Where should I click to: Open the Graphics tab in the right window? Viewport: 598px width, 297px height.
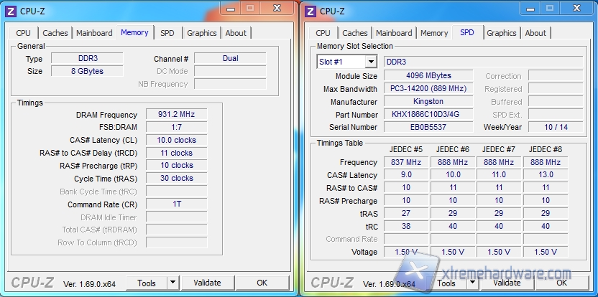click(501, 33)
